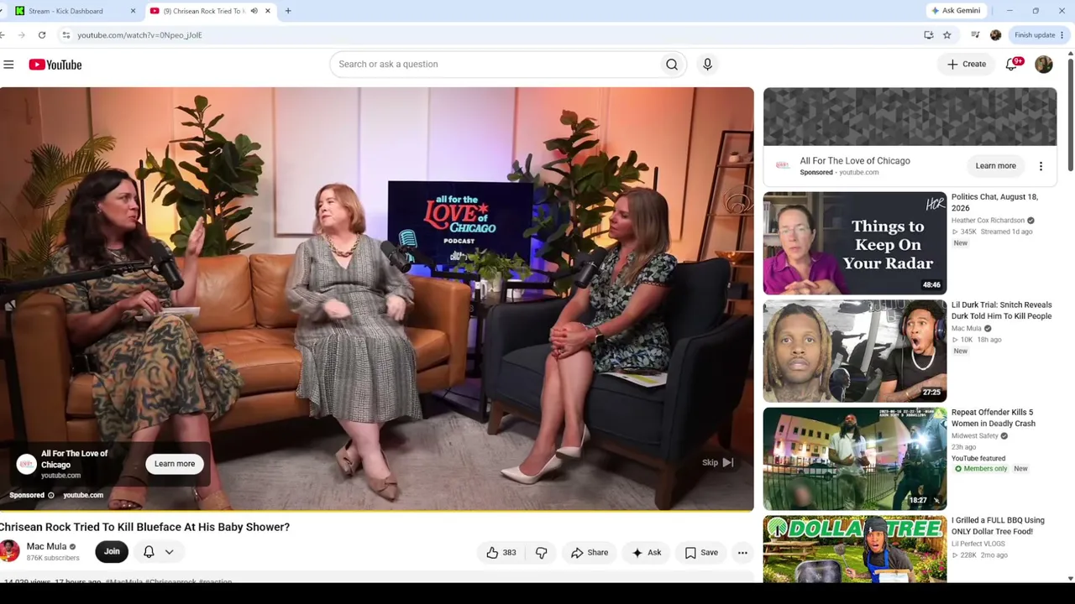The image size is (1075, 604).
Task: Share the video
Action: tap(589, 553)
